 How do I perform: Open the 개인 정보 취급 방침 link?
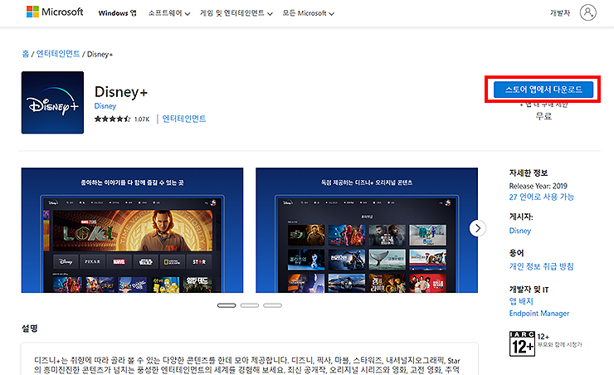541,266
